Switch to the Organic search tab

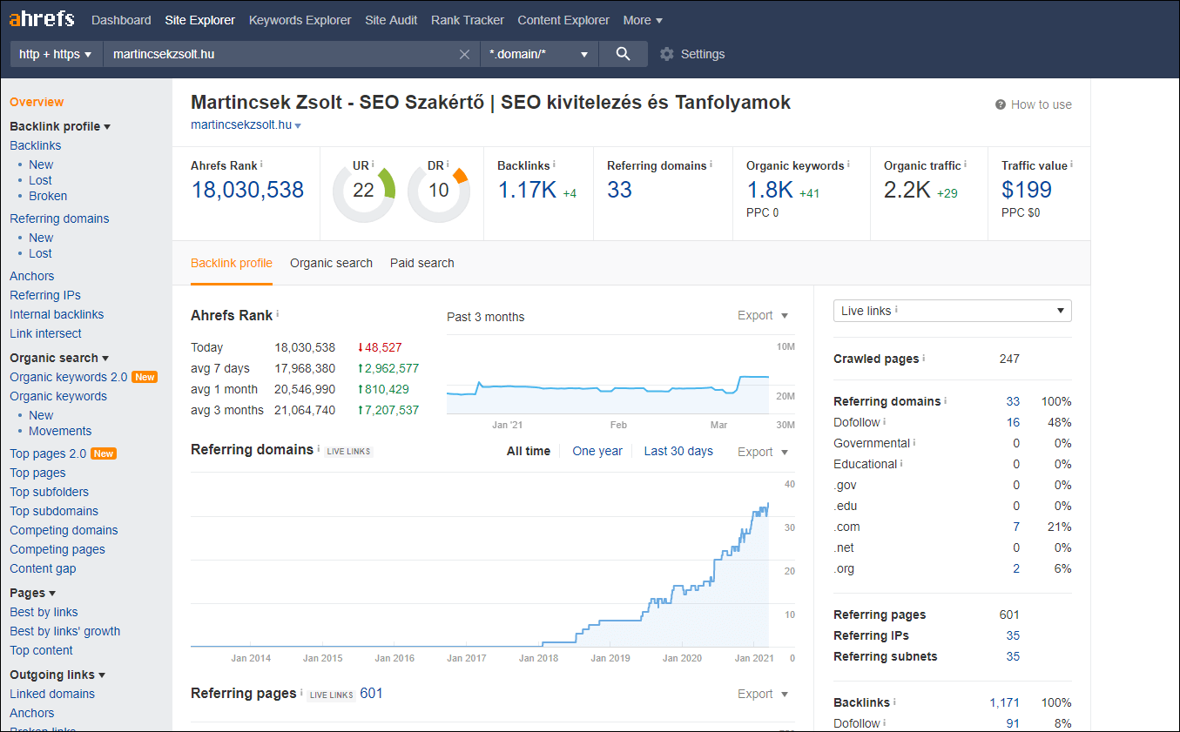tap(331, 263)
